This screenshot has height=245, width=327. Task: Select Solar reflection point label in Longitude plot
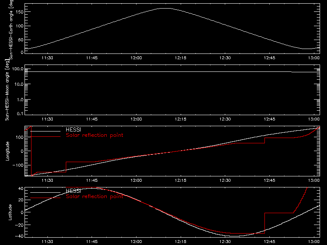pos(94,135)
